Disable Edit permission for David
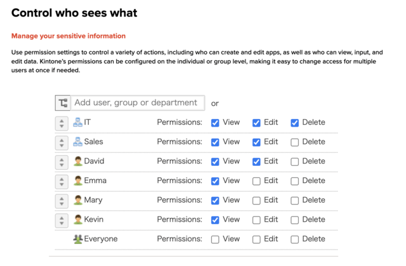This screenshot has width=406, height=266. click(256, 161)
